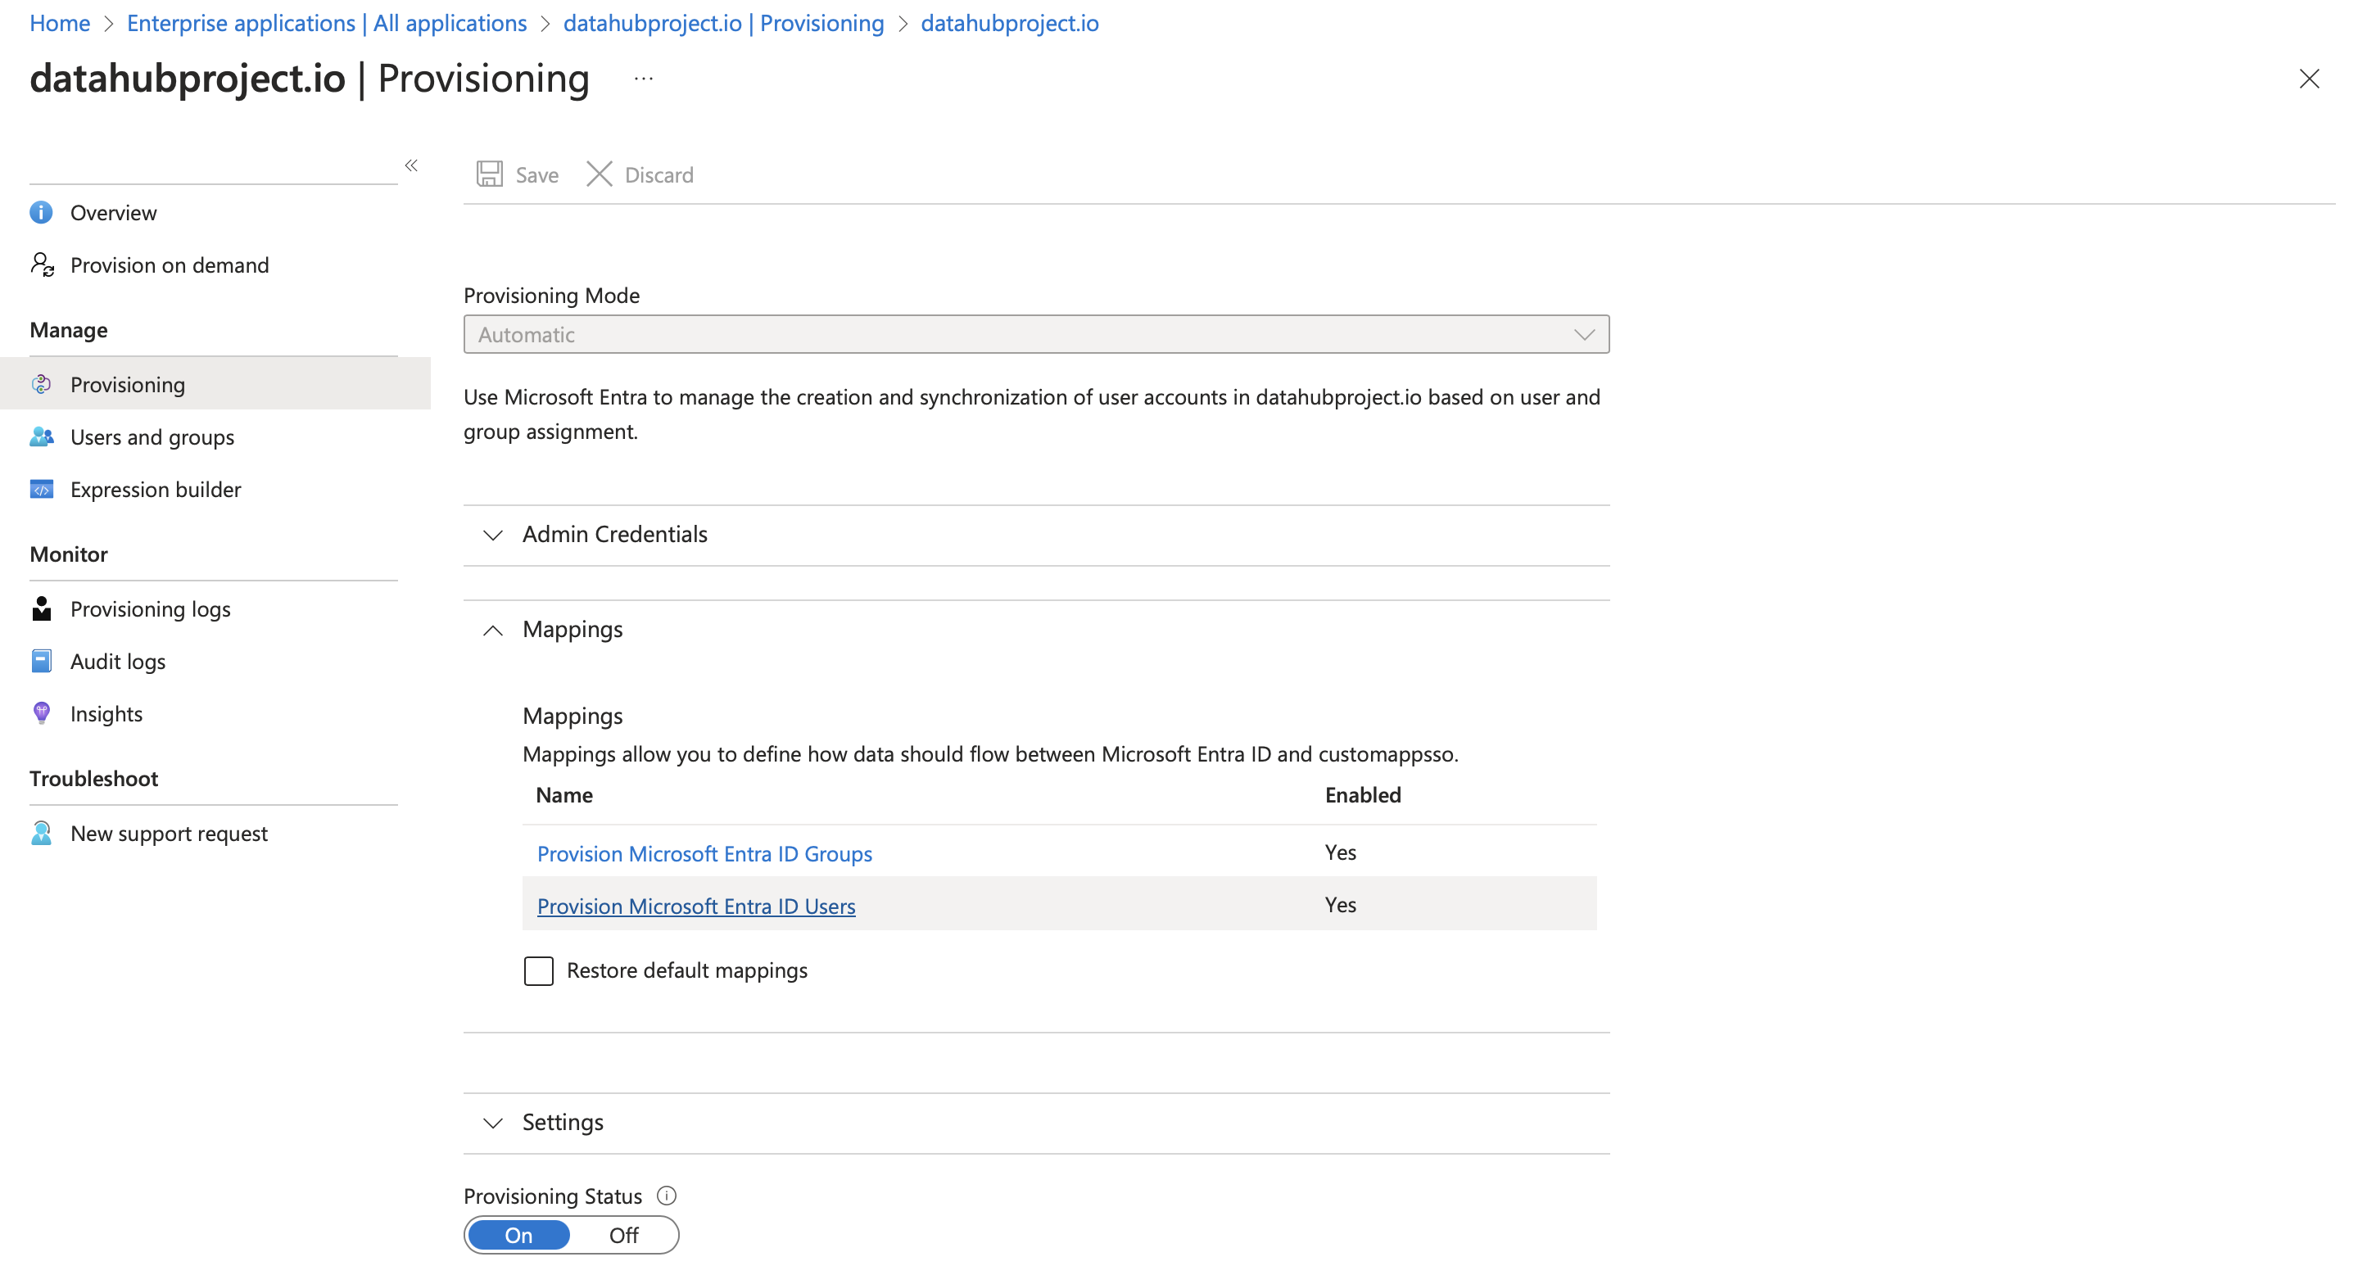Go to Enterprise applications breadcrumb
Image resolution: width=2367 pixels, height=1266 pixels.
(x=326, y=23)
